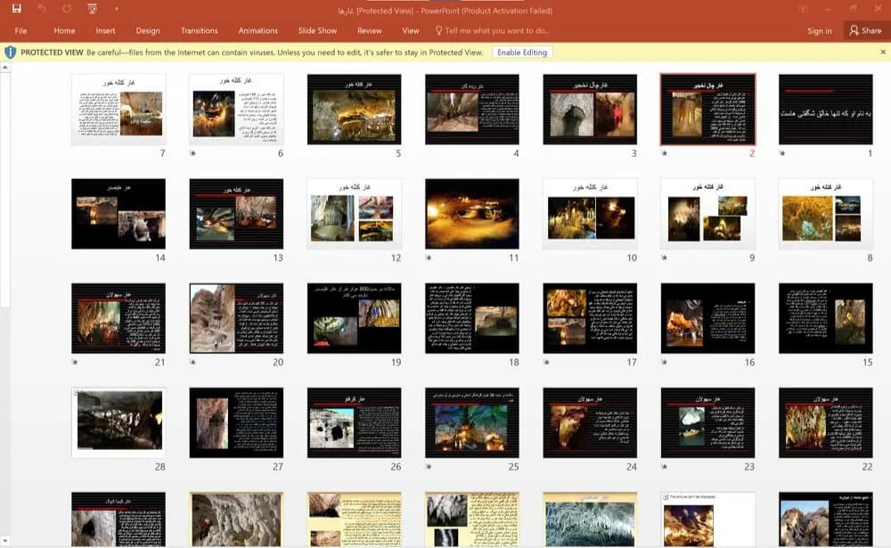Switch to the Home ribbon tab
Image resolution: width=891 pixels, height=548 pixels.
(64, 30)
